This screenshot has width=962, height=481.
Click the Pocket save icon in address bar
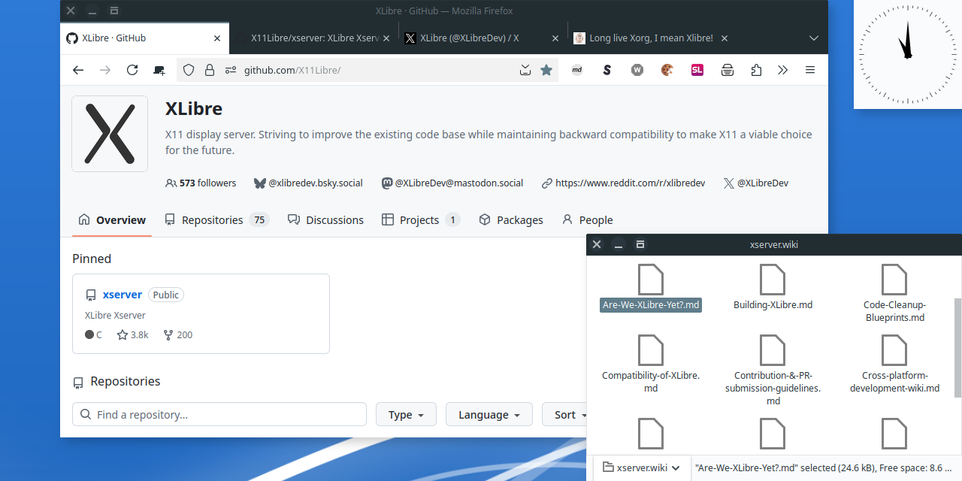525,70
